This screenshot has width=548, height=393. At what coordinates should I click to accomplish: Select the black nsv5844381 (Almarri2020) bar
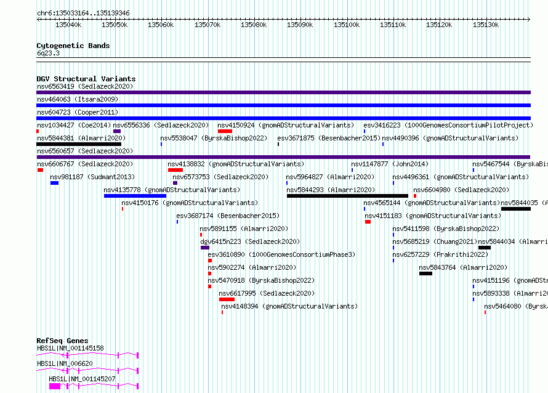(79, 144)
